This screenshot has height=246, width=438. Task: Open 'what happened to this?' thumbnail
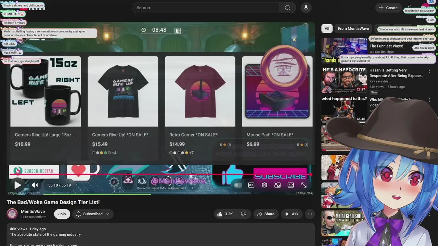[x=344, y=109]
